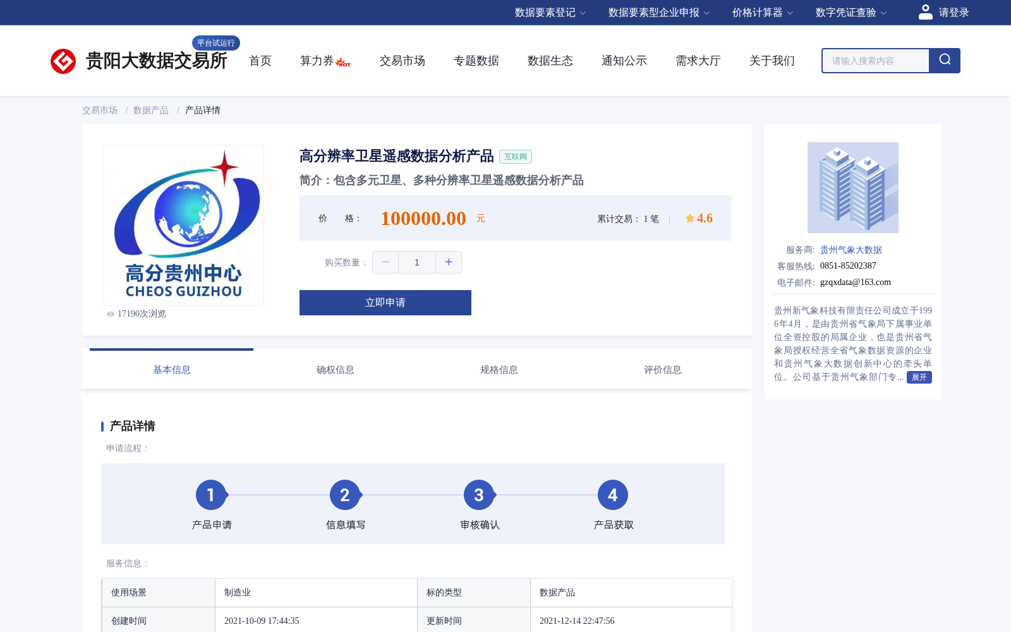
Task: Click the product title 高分辨率卫星遥感数据分析产品
Action: [x=396, y=156]
